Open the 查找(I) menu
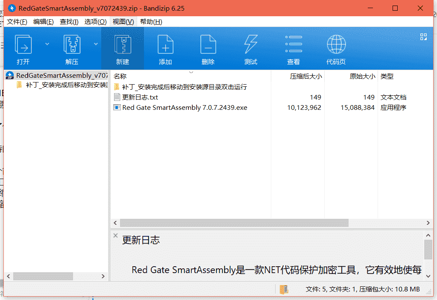Screen dimensions: 437x300 click(69, 22)
